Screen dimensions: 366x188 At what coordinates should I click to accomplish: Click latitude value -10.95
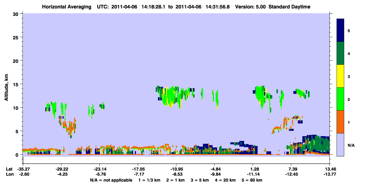[x=176, y=169]
